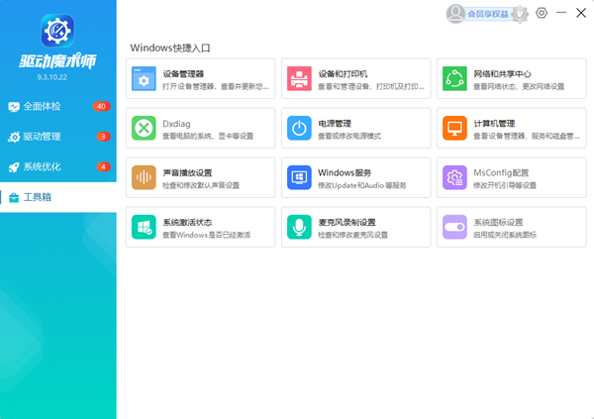
Task: Click the 系统激活状态 title text
Action: point(187,222)
